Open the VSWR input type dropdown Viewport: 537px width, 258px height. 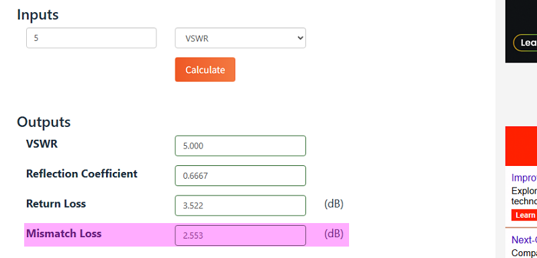click(x=240, y=38)
